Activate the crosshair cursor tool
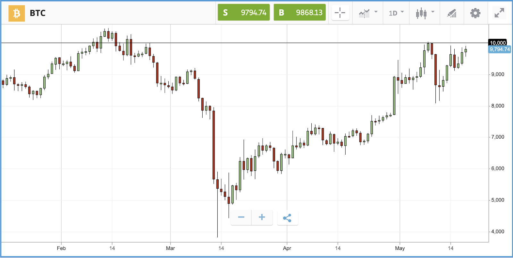Viewport: 513px width, 258px height. pos(340,13)
